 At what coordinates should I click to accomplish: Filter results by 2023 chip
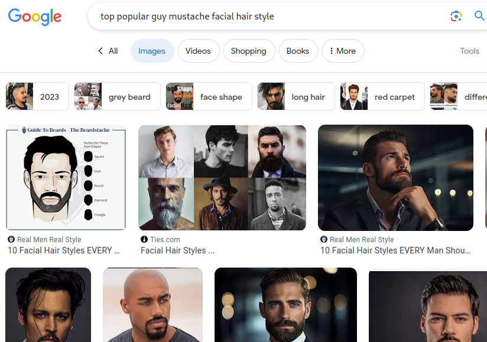(x=37, y=96)
